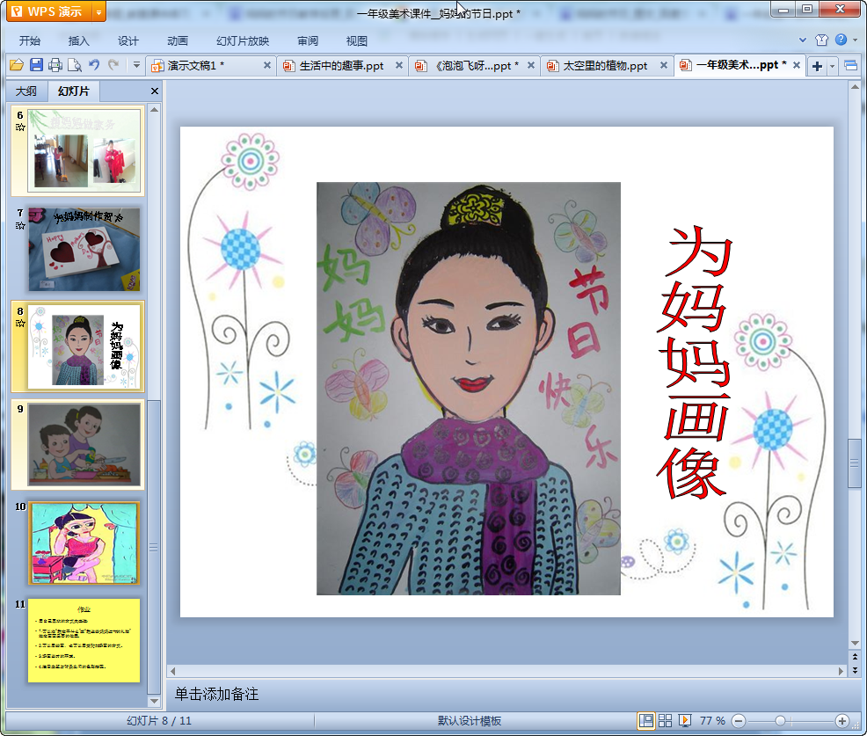Image resolution: width=867 pixels, height=736 pixels.
Task: Select slide 6 thumbnail
Action: click(x=84, y=150)
